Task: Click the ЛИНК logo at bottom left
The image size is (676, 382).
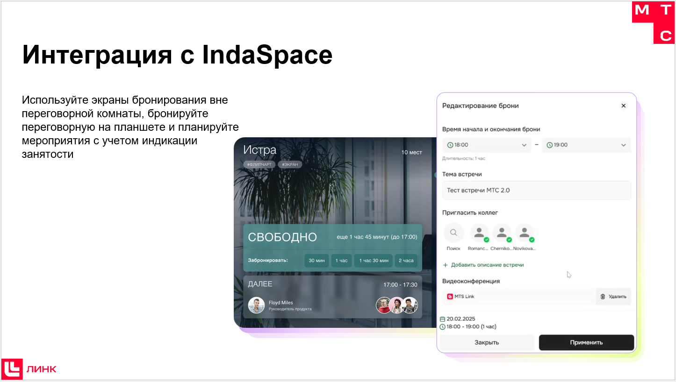Action: pyautogui.click(x=29, y=368)
